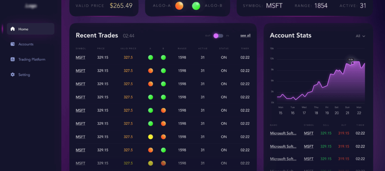Select Thu 18 on the chart axis
This screenshot has width=385, height=171.
point(316,110)
